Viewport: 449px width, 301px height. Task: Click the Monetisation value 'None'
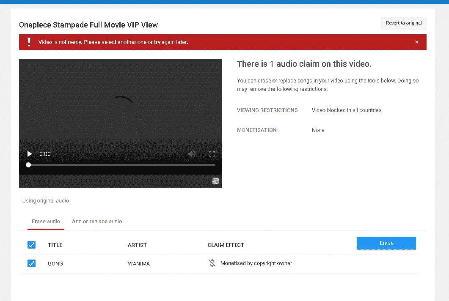coord(318,130)
